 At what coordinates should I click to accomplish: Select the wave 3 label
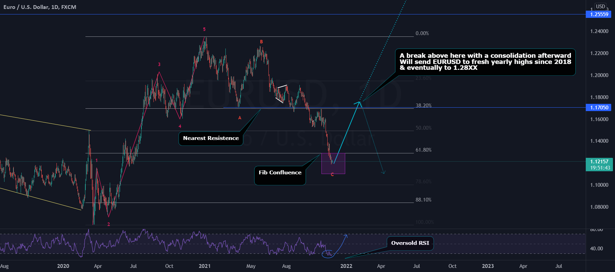click(159, 65)
